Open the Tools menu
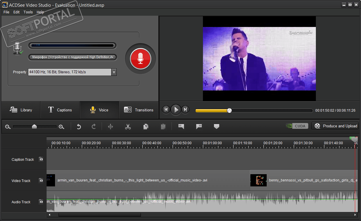This screenshot has width=361, height=221. (x=28, y=12)
